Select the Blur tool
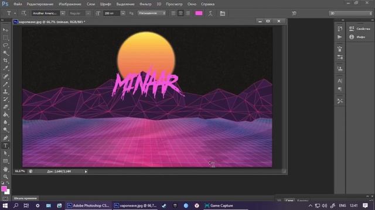This screenshot has width=375, height=210. pyautogui.click(x=5, y=122)
